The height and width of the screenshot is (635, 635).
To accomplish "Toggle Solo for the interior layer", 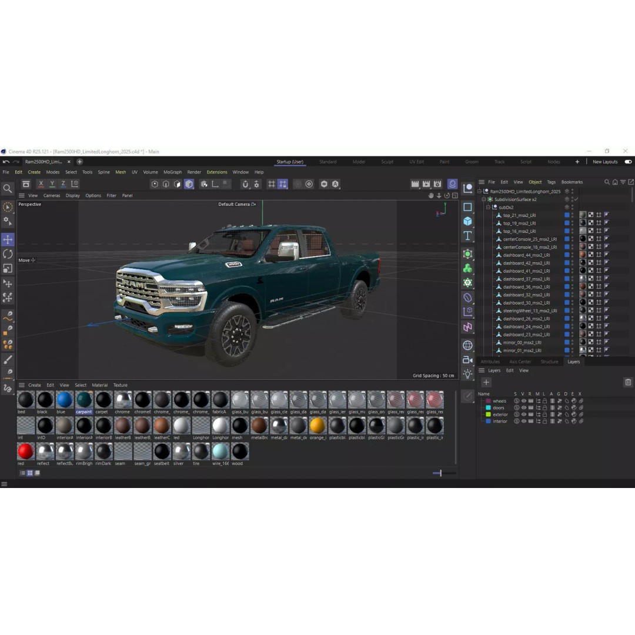I will [516, 421].
